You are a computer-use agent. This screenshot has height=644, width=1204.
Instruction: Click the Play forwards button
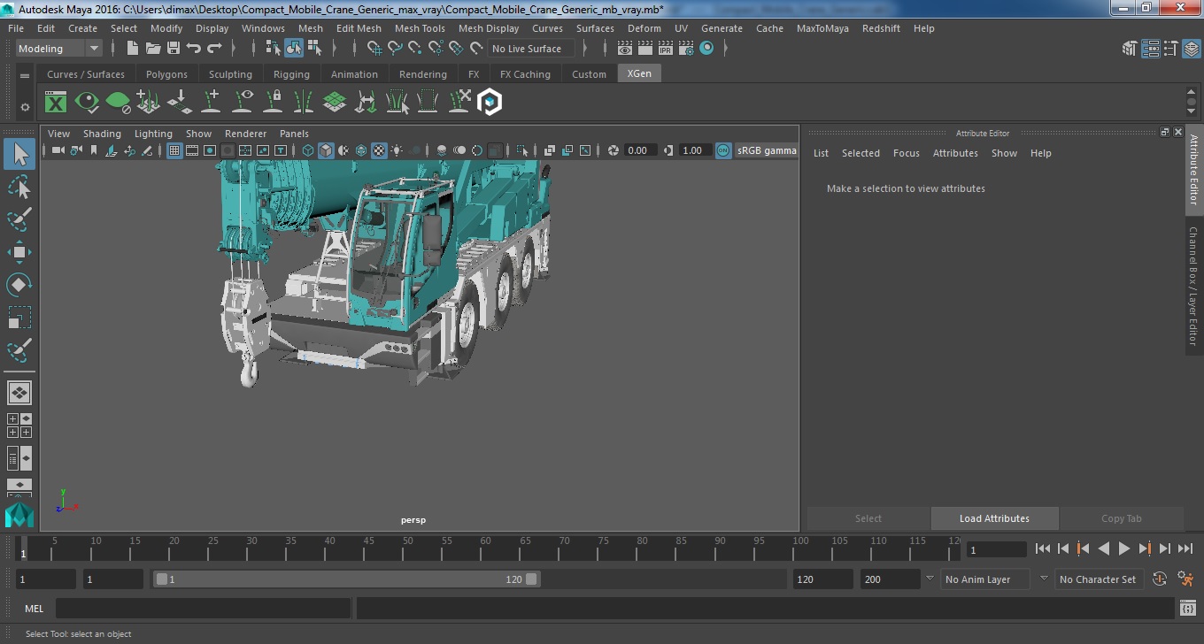coord(1123,548)
